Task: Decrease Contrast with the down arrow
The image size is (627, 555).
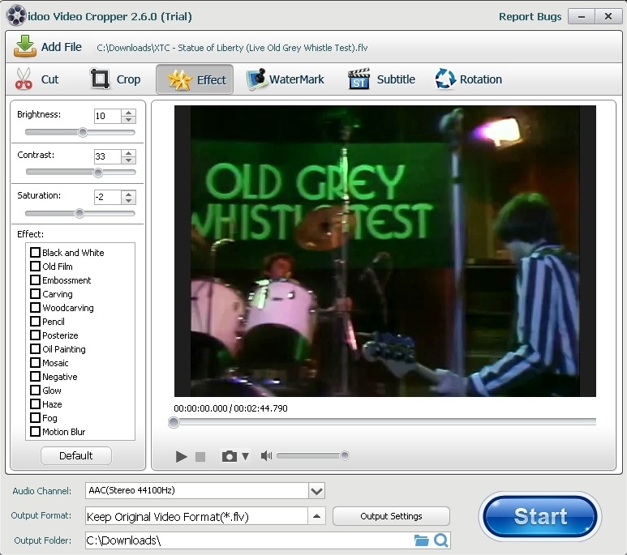Action: (128, 160)
